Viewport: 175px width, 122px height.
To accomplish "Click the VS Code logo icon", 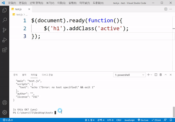I will tap(3, 3).
